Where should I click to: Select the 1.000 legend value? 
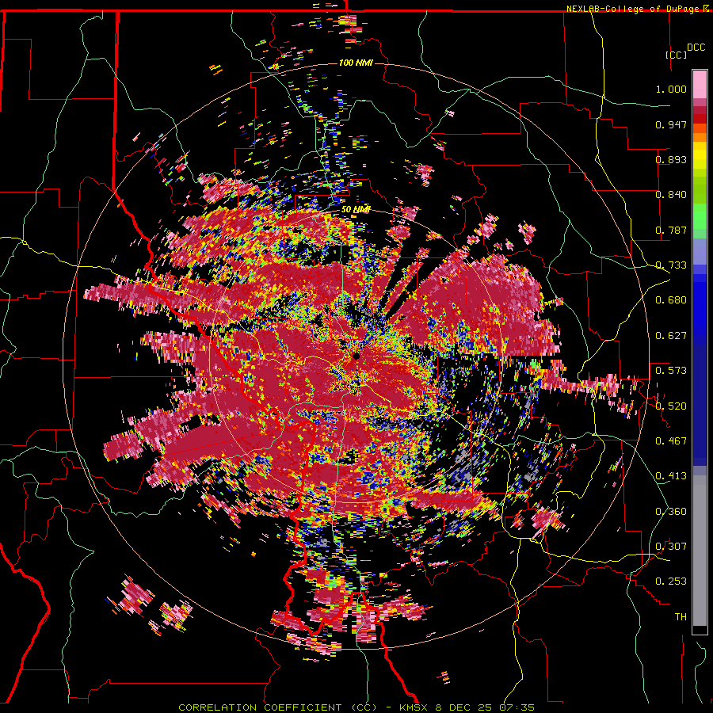pyautogui.click(x=671, y=89)
